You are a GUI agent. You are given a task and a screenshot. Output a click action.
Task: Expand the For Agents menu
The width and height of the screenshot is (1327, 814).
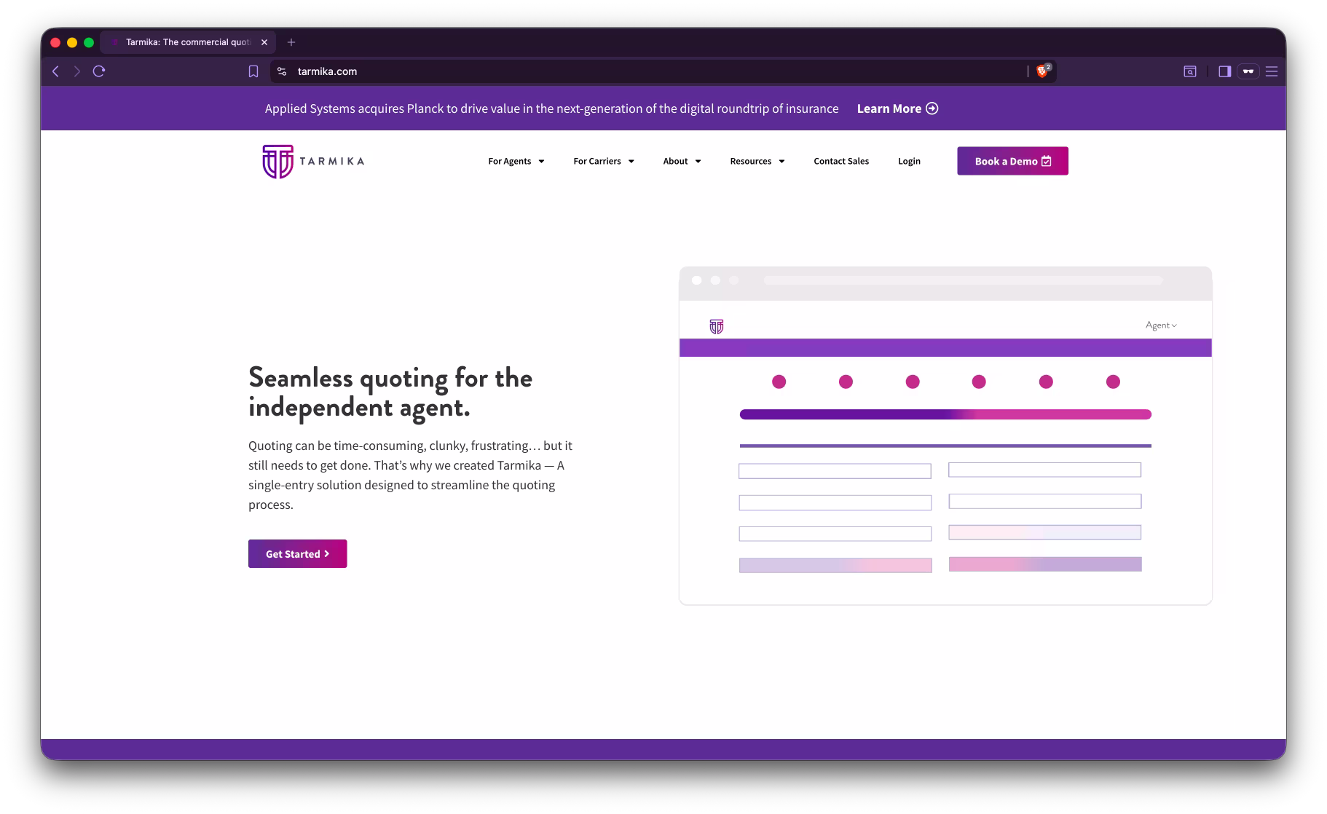(516, 161)
